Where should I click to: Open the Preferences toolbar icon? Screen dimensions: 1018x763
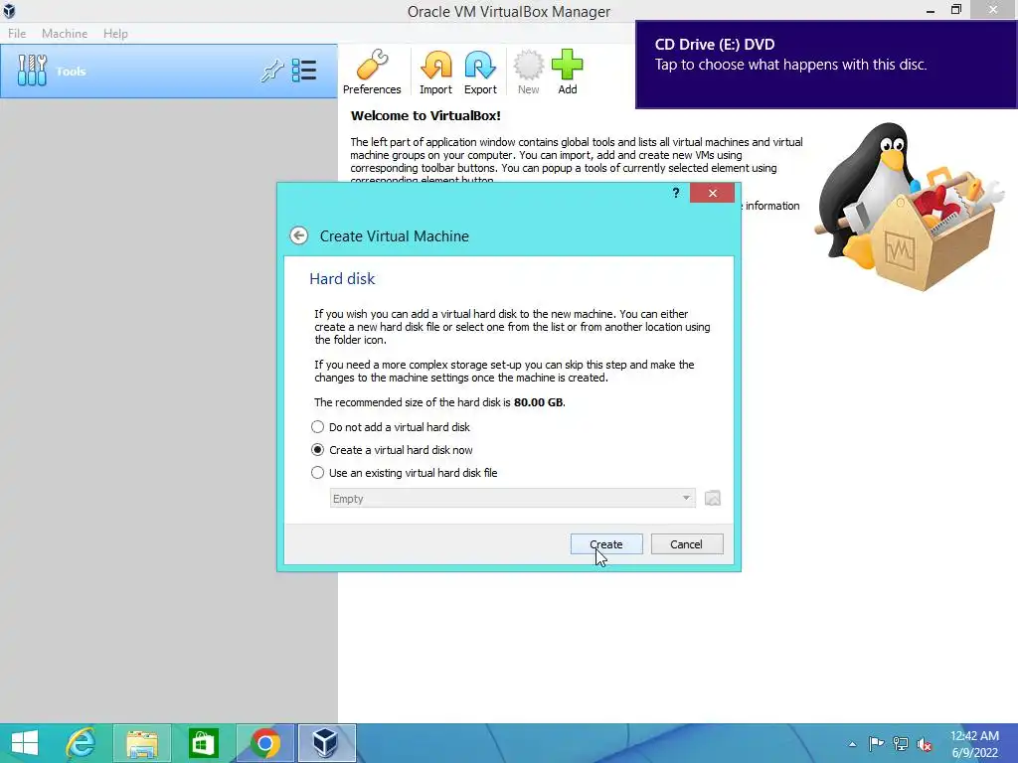pos(372,72)
